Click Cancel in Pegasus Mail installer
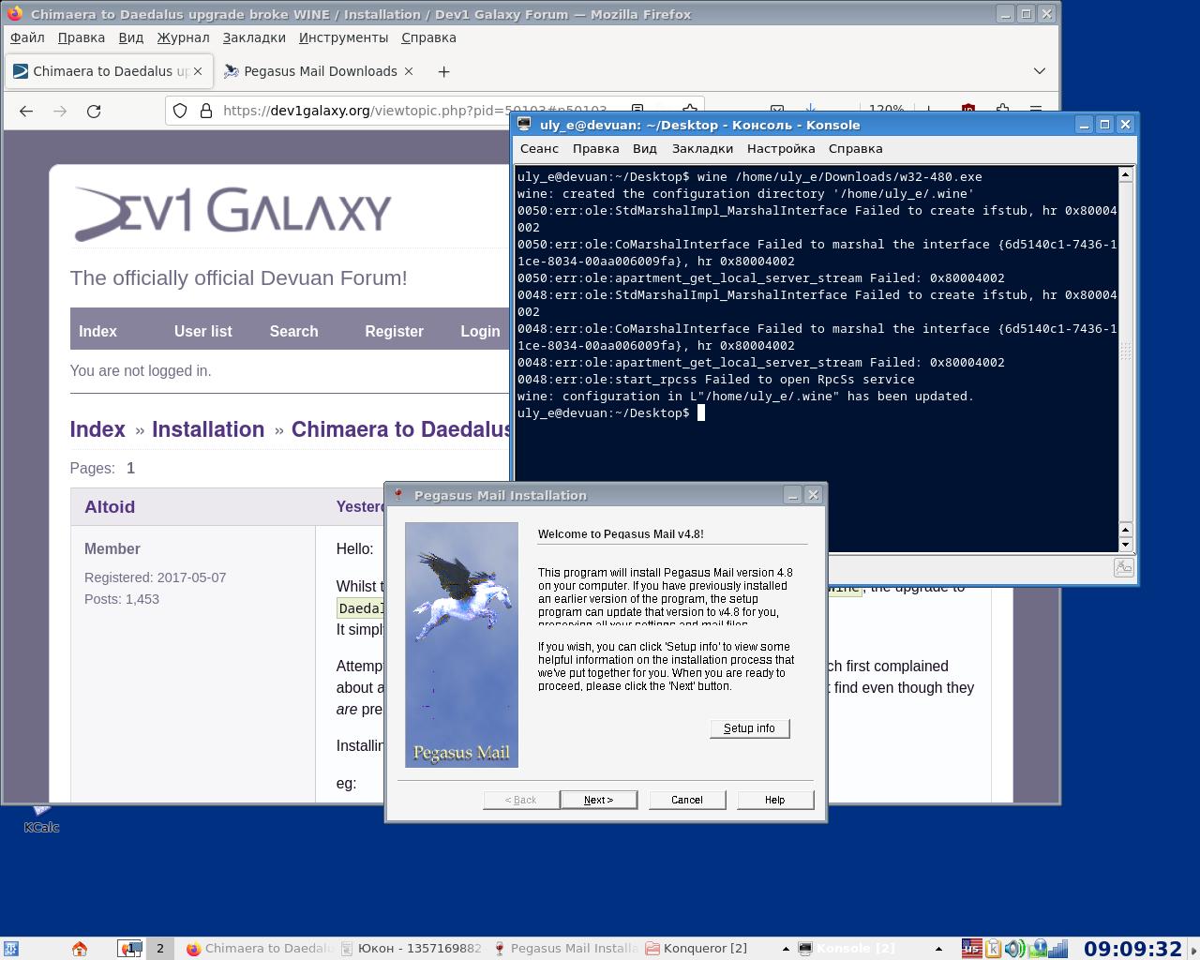Screen dimensions: 1200x960 tap(686, 800)
